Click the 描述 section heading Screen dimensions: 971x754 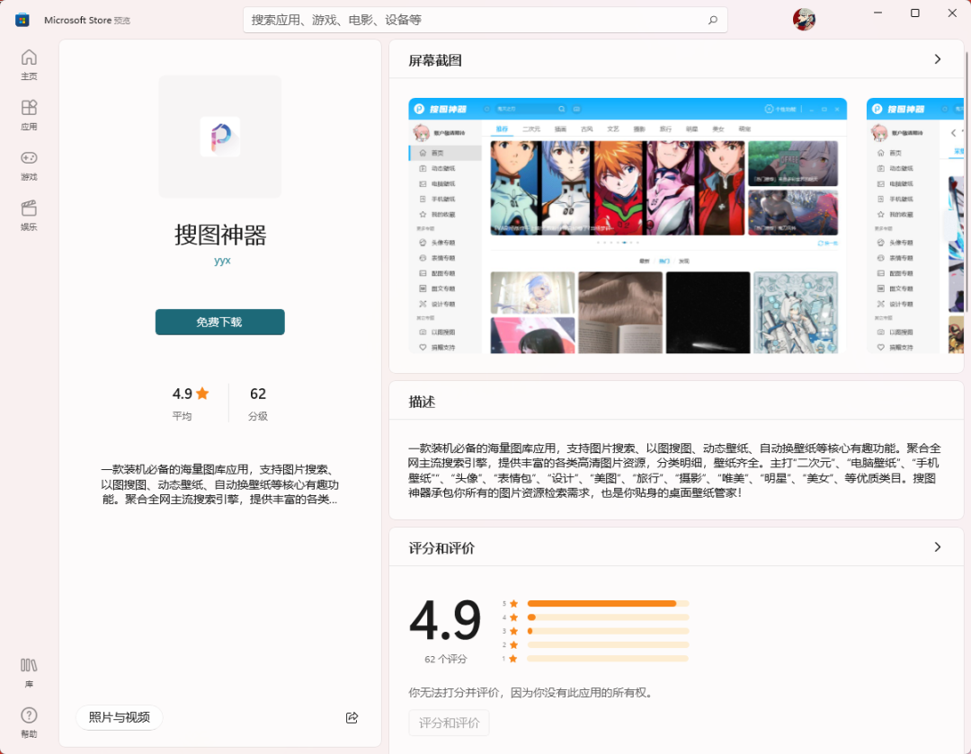[x=422, y=402]
